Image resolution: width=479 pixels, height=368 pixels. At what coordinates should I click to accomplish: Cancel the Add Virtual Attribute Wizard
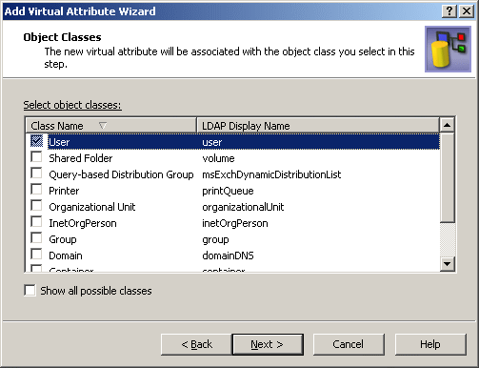[x=349, y=344]
